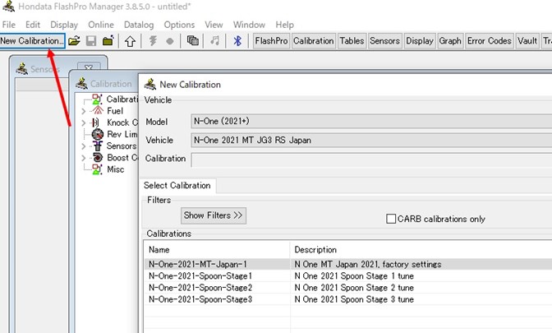Viewport: 552px width, 333px height.
Task: Open the FlashPro window button
Action: pyautogui.click(x=271, y=41)
